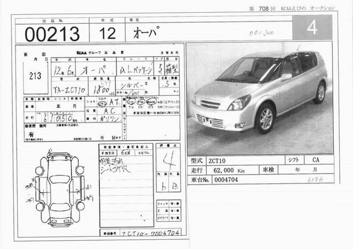Select the handwritten displacement 1800
This screenshot has width=353, height=249.
click(x=101, y=90)
